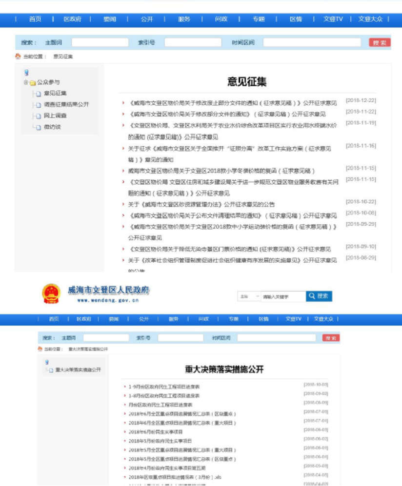Viewport: 402px width, 486px height.
Task: Collapse the 公众参与 tree node
Action: [x=26, y=82]
